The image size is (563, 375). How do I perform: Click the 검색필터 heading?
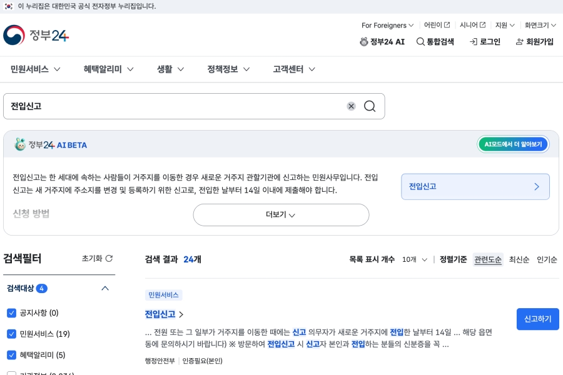[x=23, y=258]
